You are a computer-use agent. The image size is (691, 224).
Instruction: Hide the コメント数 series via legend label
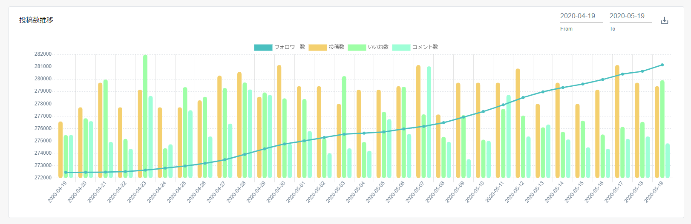pos(425,47)
